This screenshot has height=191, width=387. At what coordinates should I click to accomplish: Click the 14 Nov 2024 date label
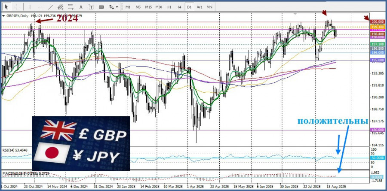[57, 186]
